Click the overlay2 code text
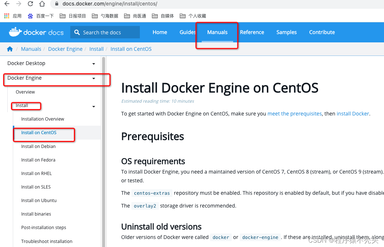 pos(145,206)
